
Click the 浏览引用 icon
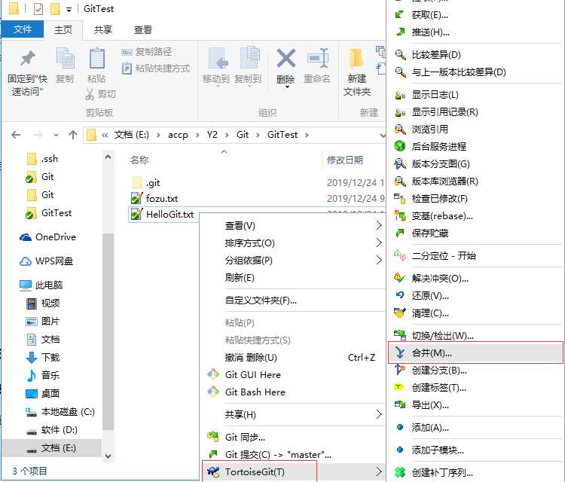pyautogui.click(x=400, y=129)
